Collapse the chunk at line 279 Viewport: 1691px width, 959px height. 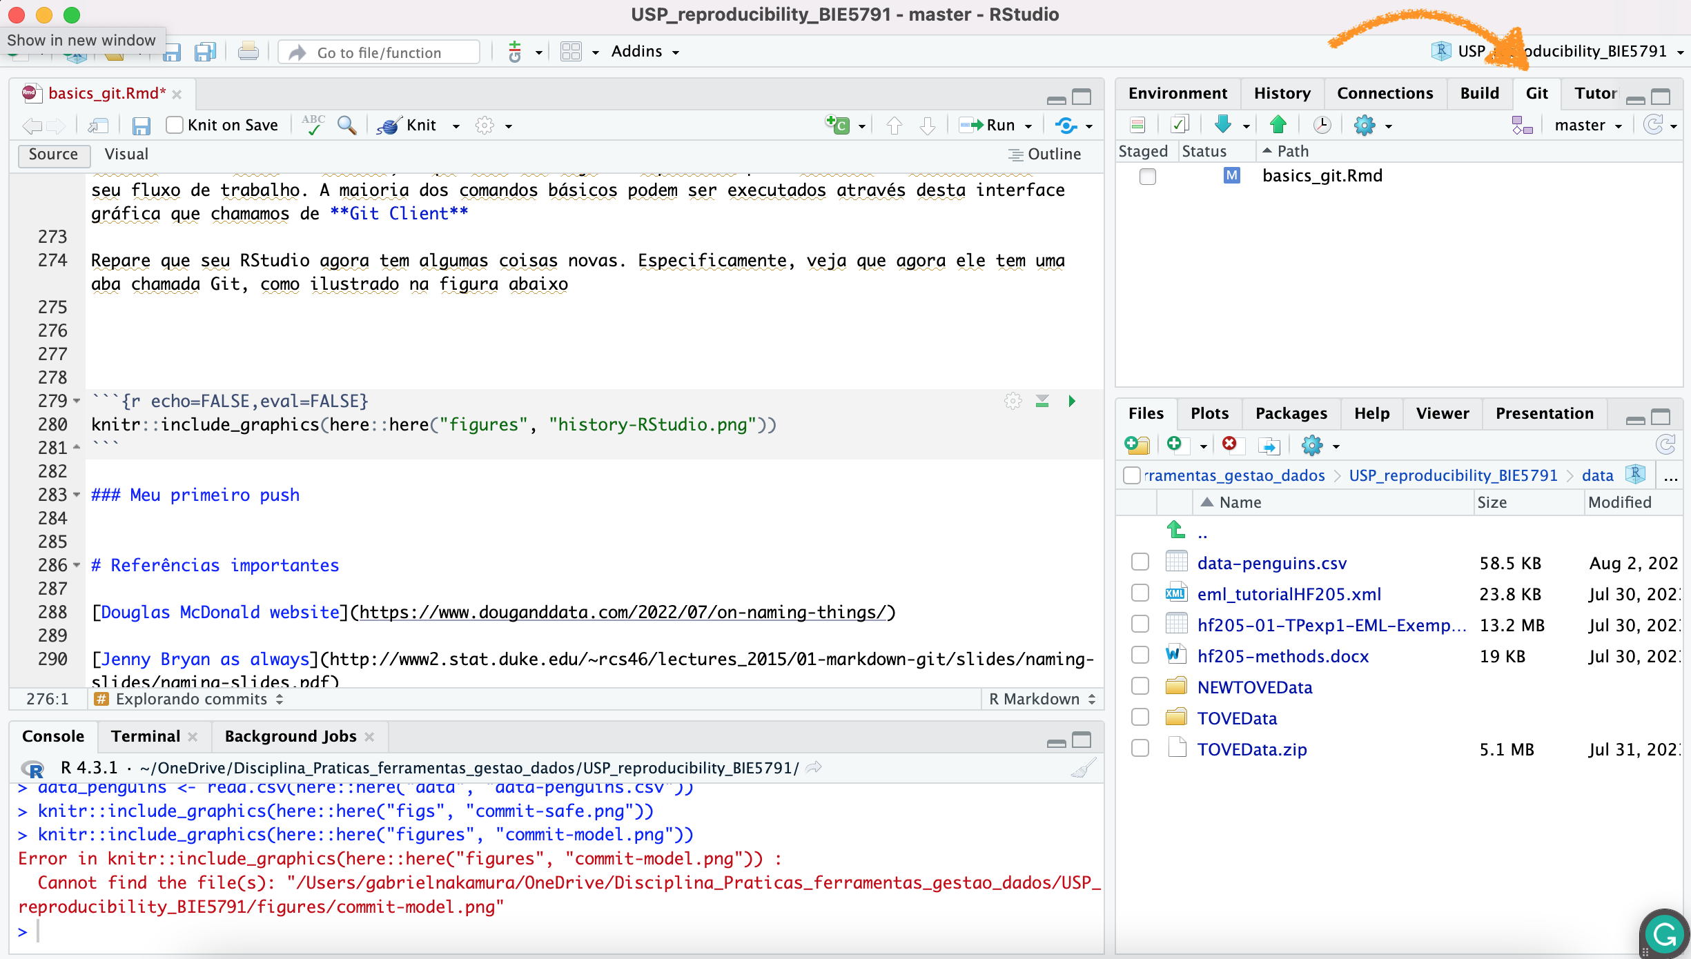(x=77, y=401)
